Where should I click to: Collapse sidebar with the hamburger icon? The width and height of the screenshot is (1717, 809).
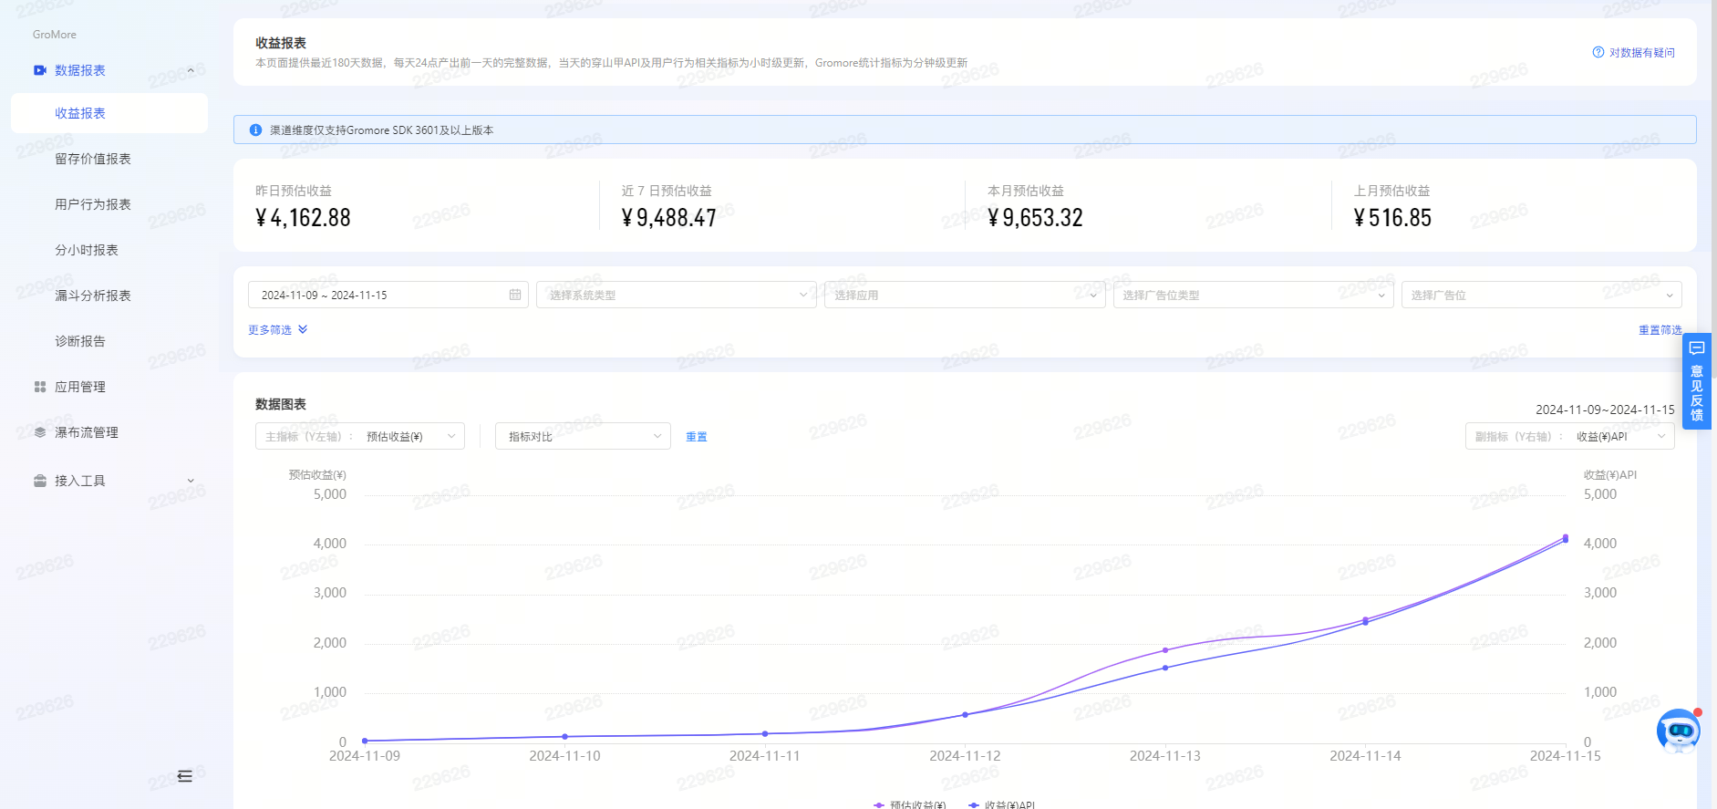coord(185,776)
